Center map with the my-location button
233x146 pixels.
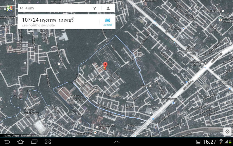[x=227, y=131]
